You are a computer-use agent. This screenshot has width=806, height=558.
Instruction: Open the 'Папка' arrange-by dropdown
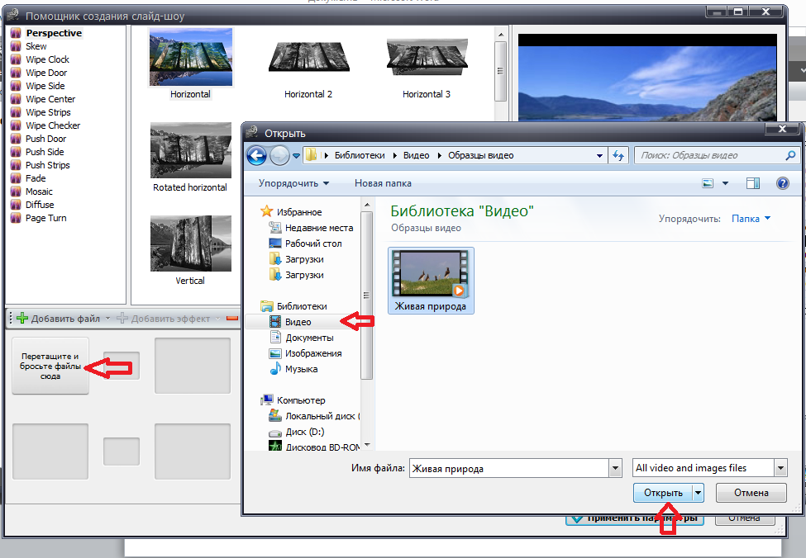(x=751, y=219)
